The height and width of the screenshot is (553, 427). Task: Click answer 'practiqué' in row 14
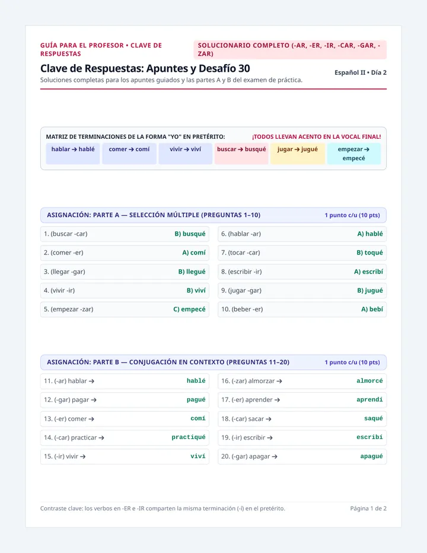click(189, 437)
